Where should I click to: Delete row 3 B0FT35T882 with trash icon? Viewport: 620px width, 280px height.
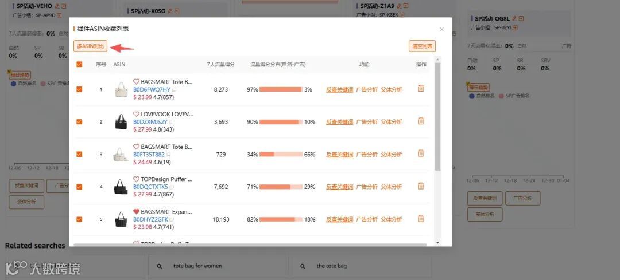coord(421,153)
